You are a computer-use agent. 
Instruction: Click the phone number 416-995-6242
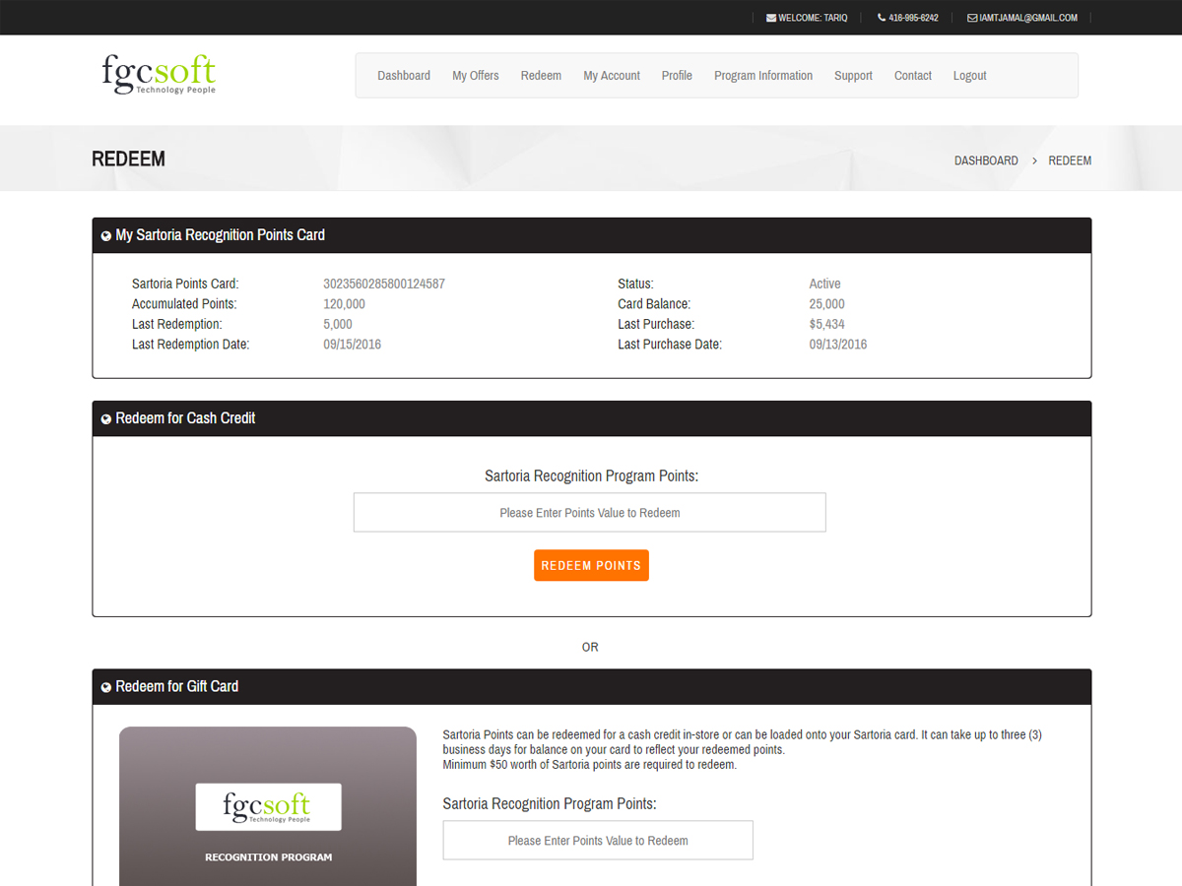913,18
